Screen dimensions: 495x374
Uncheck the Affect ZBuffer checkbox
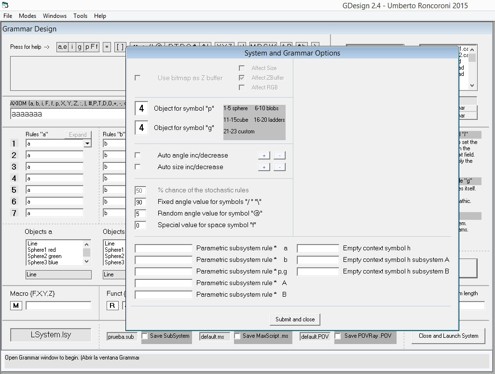tap(242, 78)
